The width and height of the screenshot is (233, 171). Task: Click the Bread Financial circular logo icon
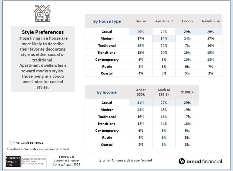tap(182, 161)
